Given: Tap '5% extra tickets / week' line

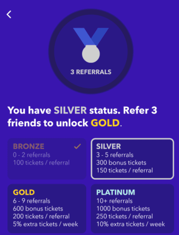Looking at the screenshot, I should tap(45, 224).
